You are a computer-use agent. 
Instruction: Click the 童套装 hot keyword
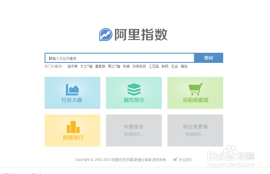(x=100, y=66)
